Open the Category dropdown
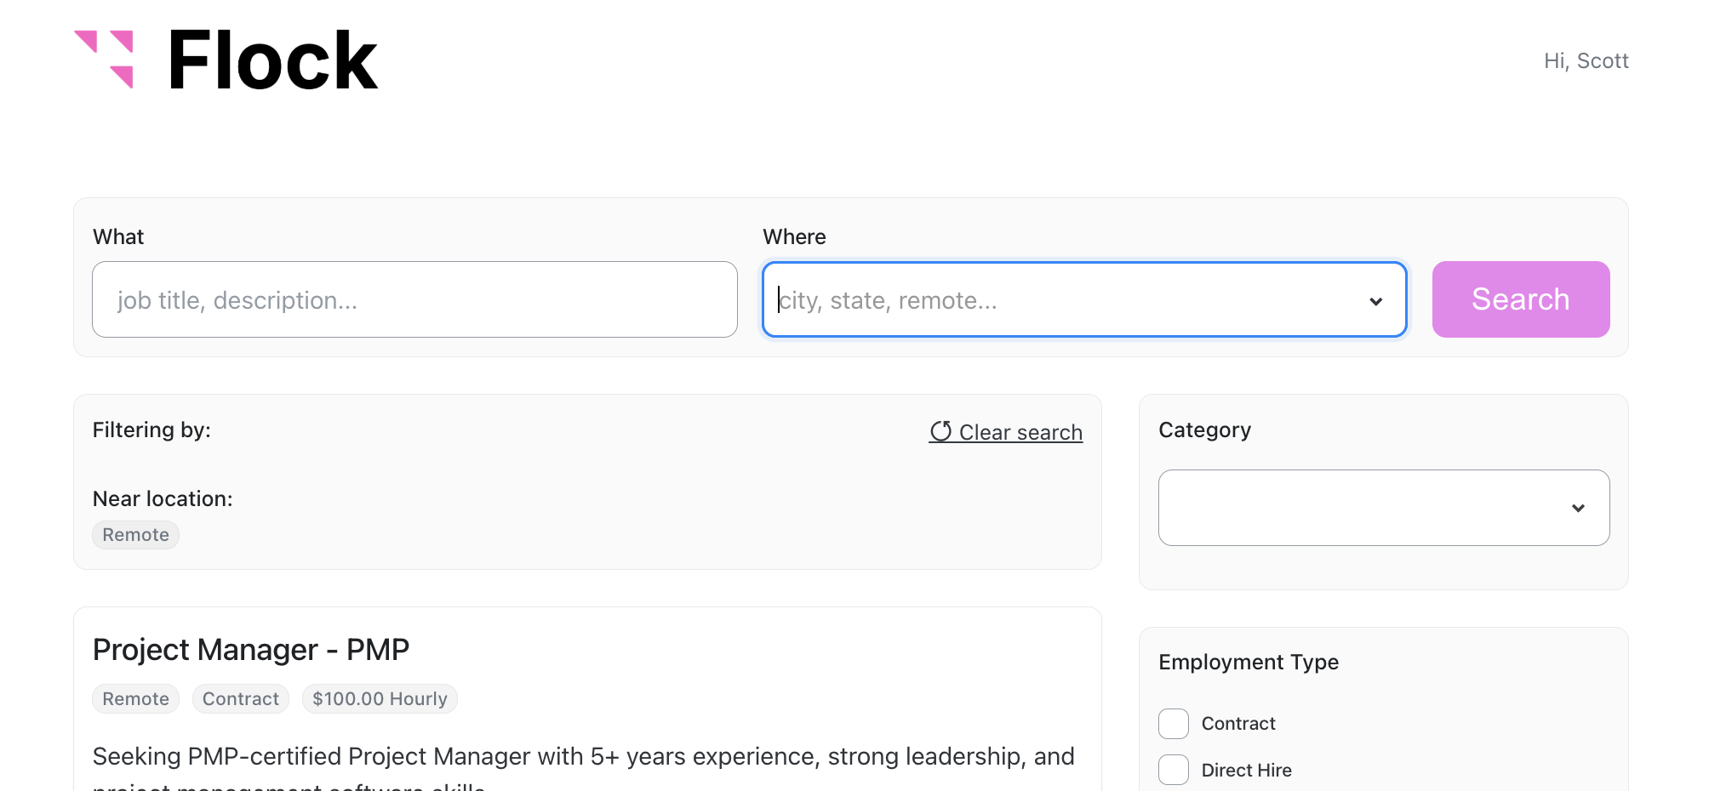 point(1383,508)
